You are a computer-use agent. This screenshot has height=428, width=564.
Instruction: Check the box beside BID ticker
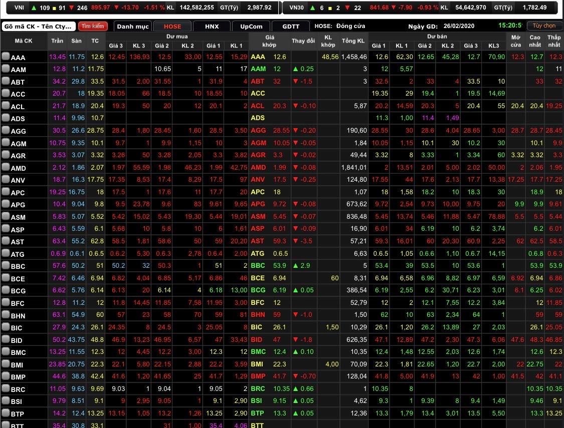click(x=6, y=340)
